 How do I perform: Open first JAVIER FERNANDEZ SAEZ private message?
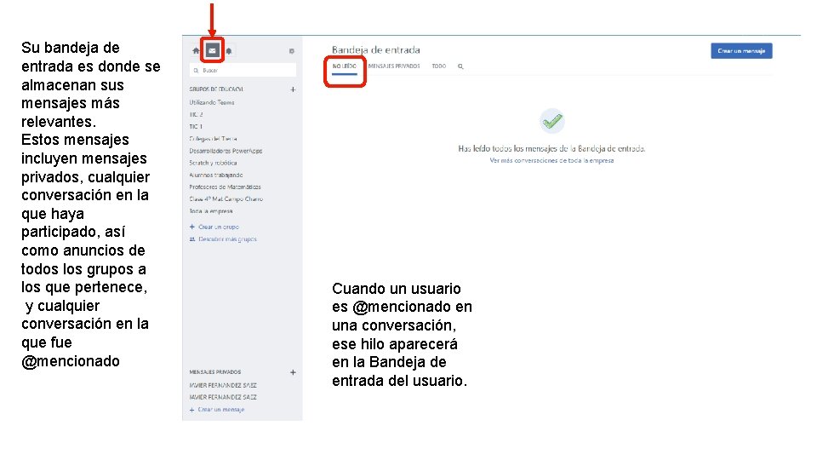coord(222,385)
